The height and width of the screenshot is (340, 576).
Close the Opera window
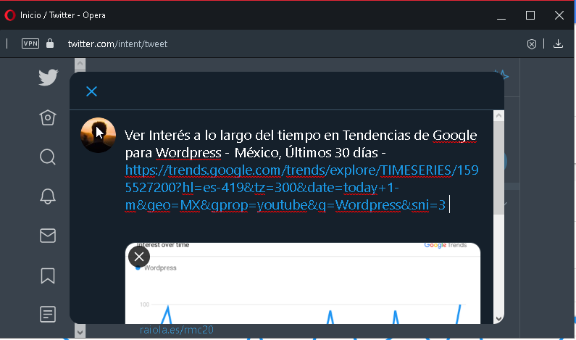click(x=559, y=15)
